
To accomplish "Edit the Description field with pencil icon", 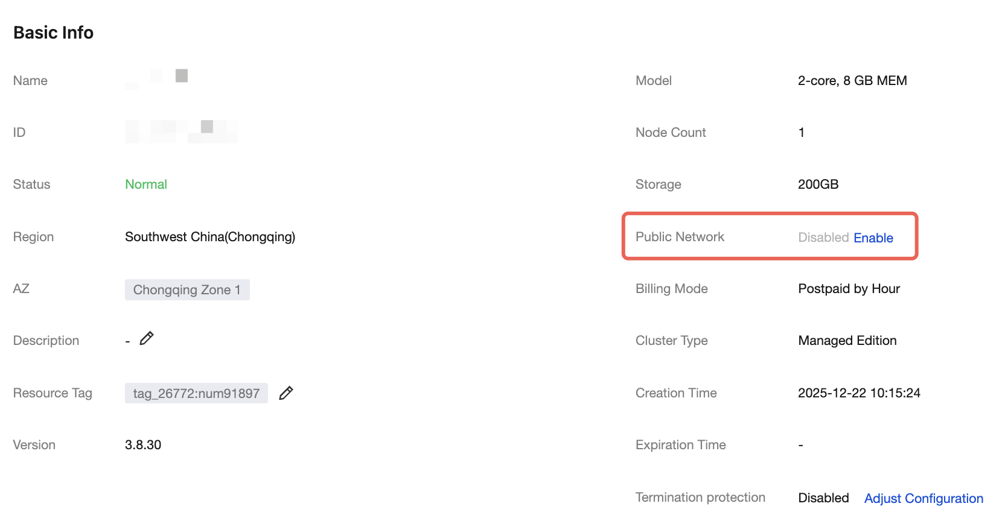I will click(147, 338).
